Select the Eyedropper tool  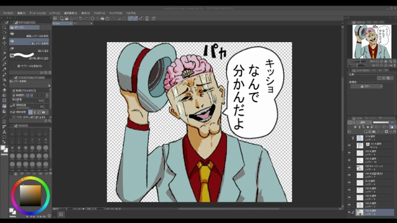coord(4,59)
